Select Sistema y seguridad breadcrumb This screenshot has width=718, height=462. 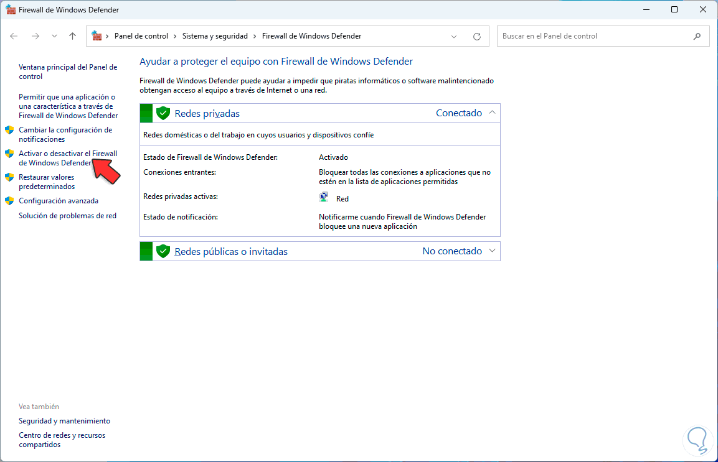point(215,36)
